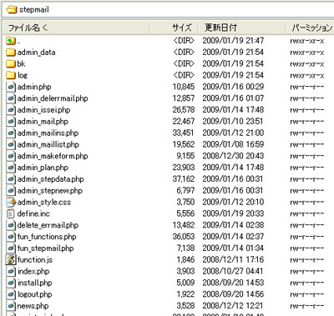
Task: Click the parent directory up-arrow folder icon
Action: click(11, 41)
